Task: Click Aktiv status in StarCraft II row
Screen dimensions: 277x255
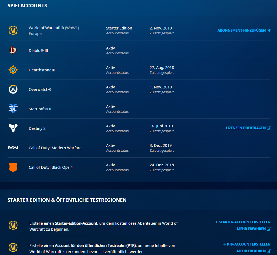Action: (110, 107)
